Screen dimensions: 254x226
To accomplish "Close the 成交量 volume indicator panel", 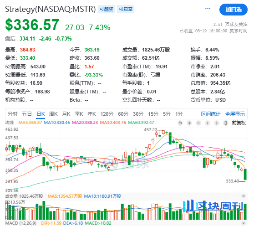I will click(x=244, y=196).
